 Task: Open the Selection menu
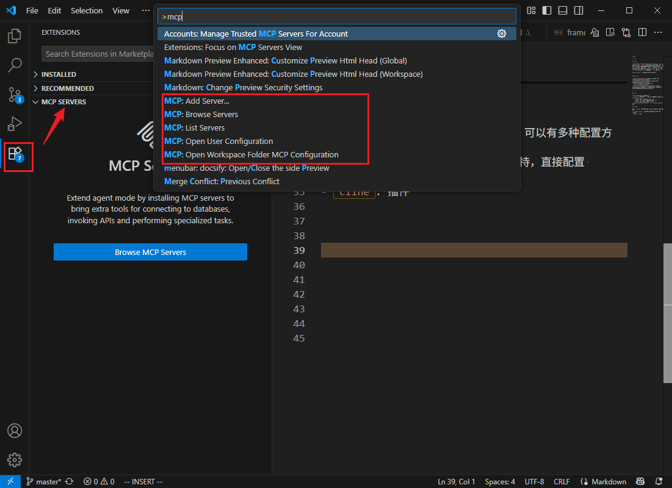point(87,10)
